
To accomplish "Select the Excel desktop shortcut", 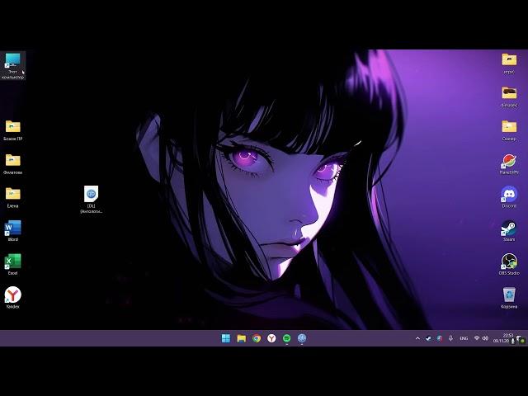I will (x=13, y=264).
